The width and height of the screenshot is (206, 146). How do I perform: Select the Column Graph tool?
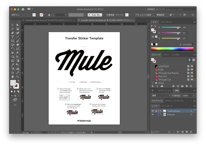[18, 69]
